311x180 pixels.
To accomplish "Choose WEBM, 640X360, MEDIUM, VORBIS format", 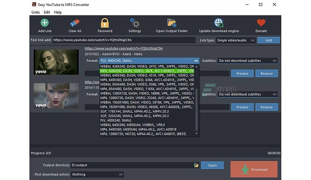I will point(147,125).
